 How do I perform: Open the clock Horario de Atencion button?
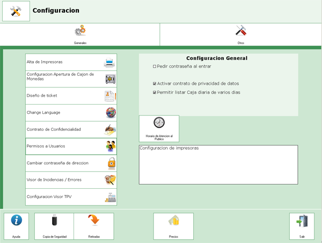pos(159,128)
